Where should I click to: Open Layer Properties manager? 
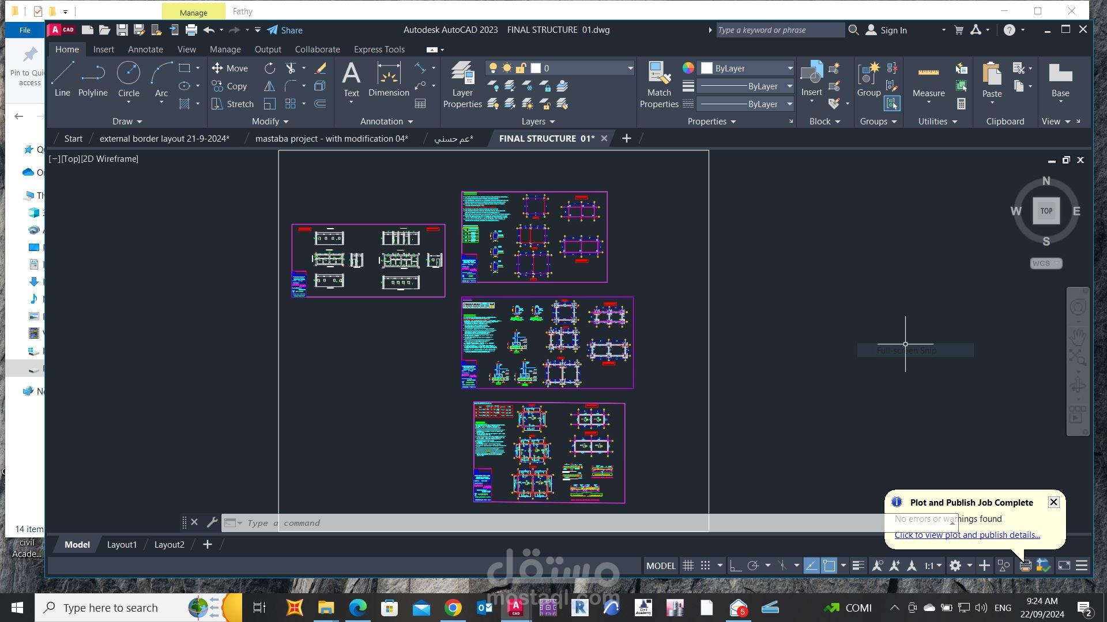tap(462, 85)
